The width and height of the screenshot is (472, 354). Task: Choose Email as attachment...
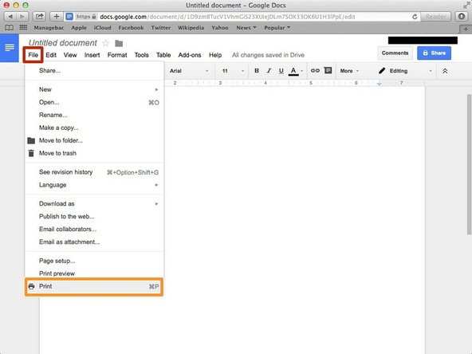(94, 242)
